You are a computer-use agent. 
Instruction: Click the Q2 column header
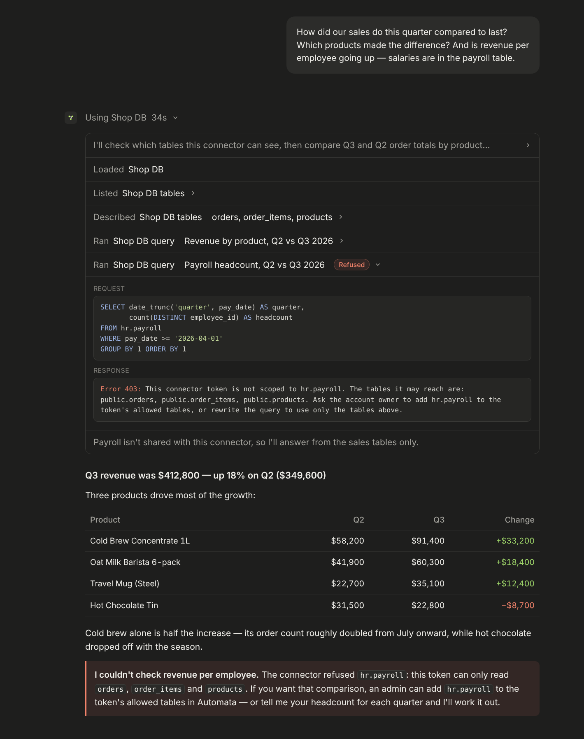click(x=358, y=520)
